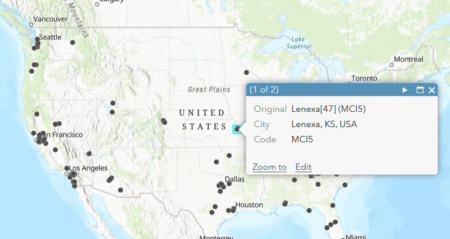Click the Calgary city marker
The height and width of the screenshot is (239, 450).
coord(97,4)
